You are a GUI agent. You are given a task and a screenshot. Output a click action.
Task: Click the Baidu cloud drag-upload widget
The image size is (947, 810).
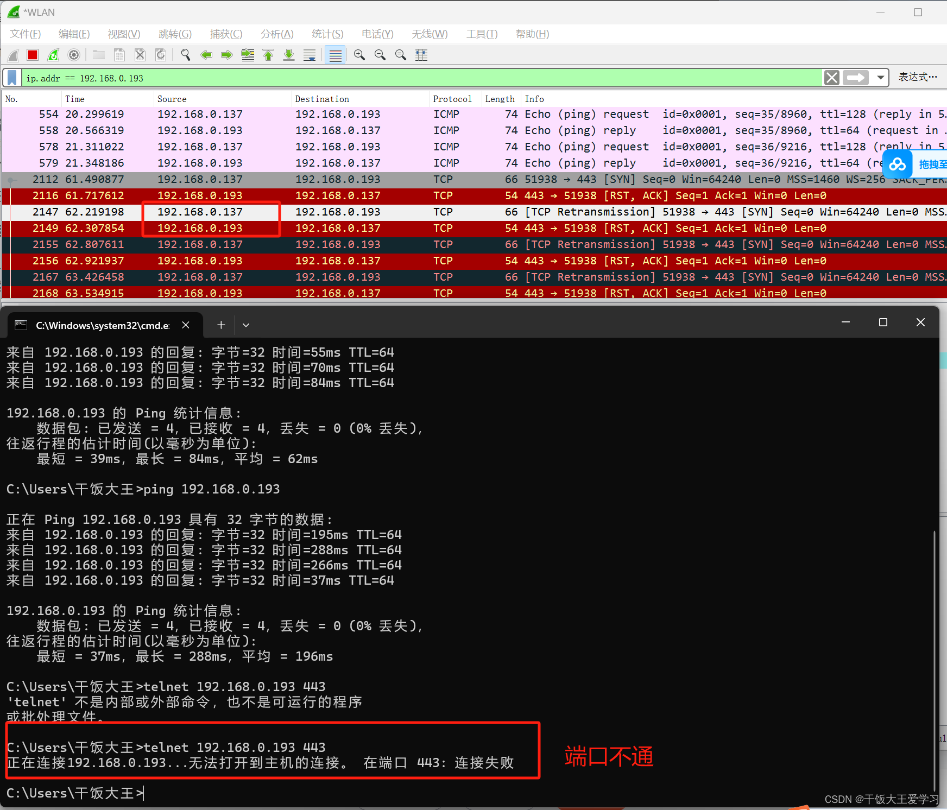click(x=916, y=164)
